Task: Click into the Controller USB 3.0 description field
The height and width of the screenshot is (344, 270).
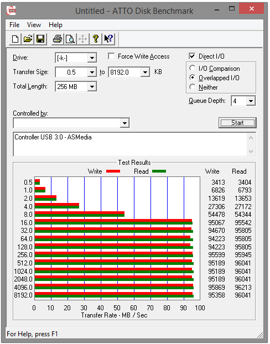Action: click(x=130, y=144)
